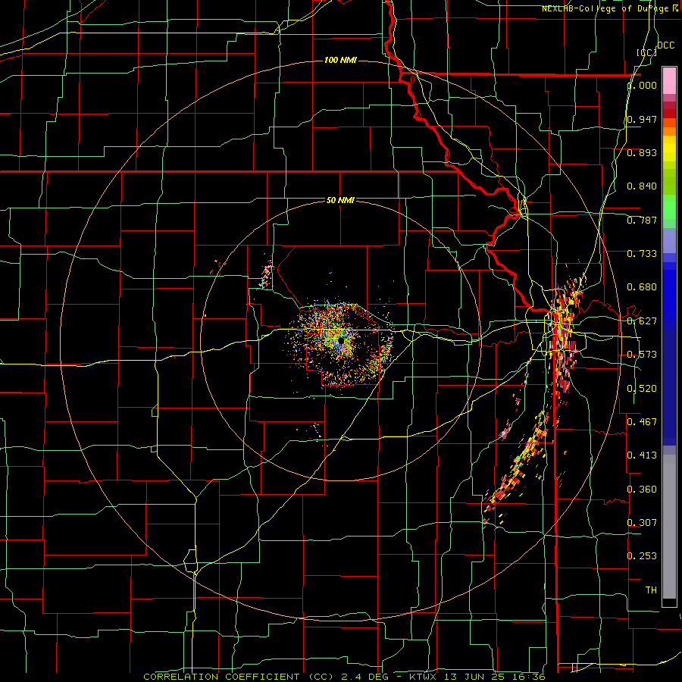Click the radar site center inside the 50 NMI ring

[x=343, y=340]
